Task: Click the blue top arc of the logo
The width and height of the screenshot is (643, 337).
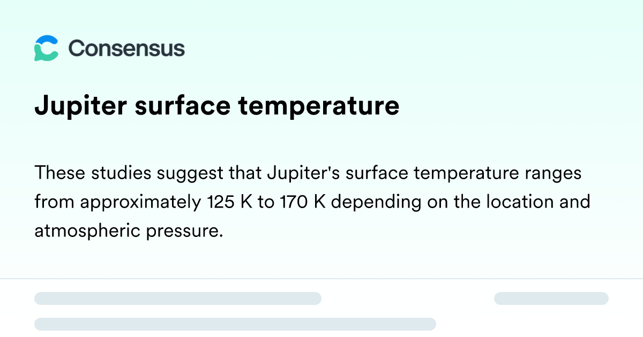Action: click(x=47, y=41)
